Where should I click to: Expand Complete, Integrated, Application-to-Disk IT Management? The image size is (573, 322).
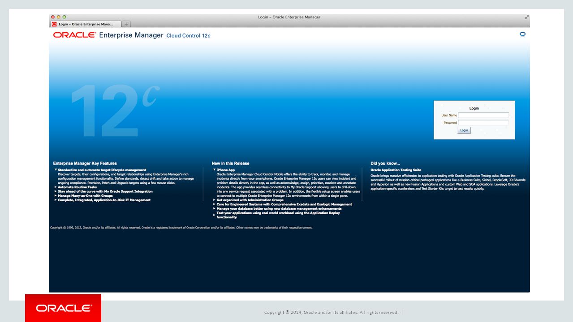click(56, 200)
